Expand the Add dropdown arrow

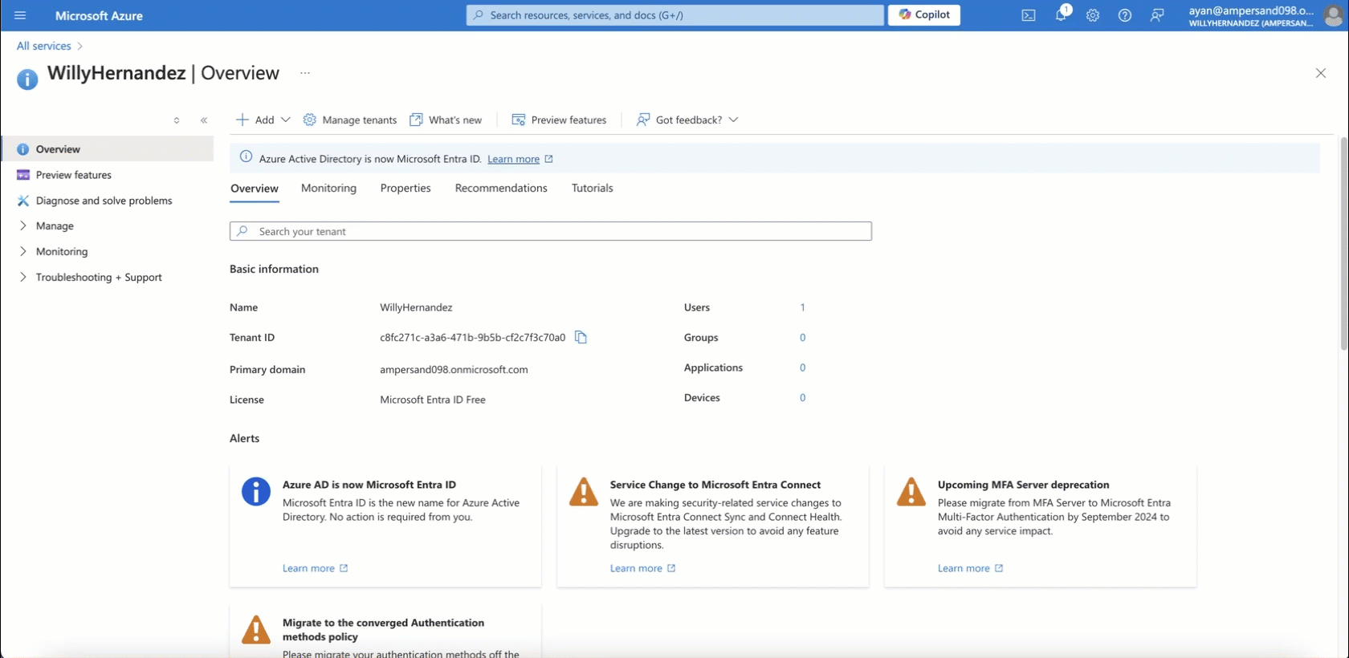pos(285,120)
